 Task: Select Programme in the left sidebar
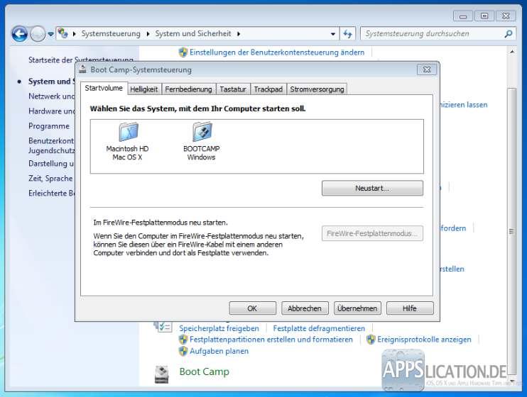point(49,126)
